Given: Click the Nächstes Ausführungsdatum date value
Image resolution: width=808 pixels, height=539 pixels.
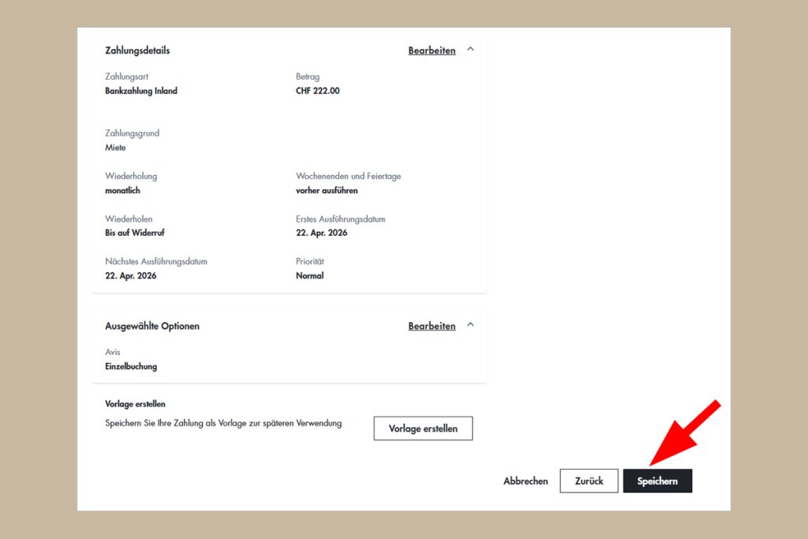Looking at the screenshot, I should point(130,275).
